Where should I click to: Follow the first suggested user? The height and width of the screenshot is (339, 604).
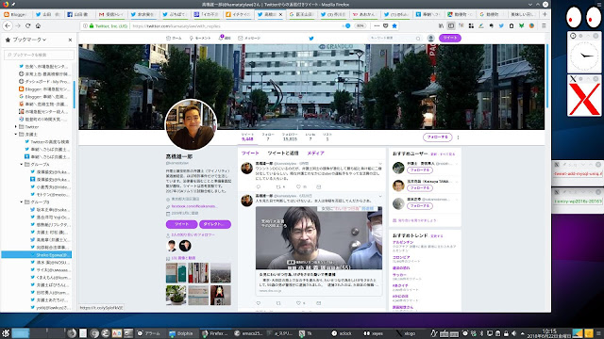coord(419,169)
